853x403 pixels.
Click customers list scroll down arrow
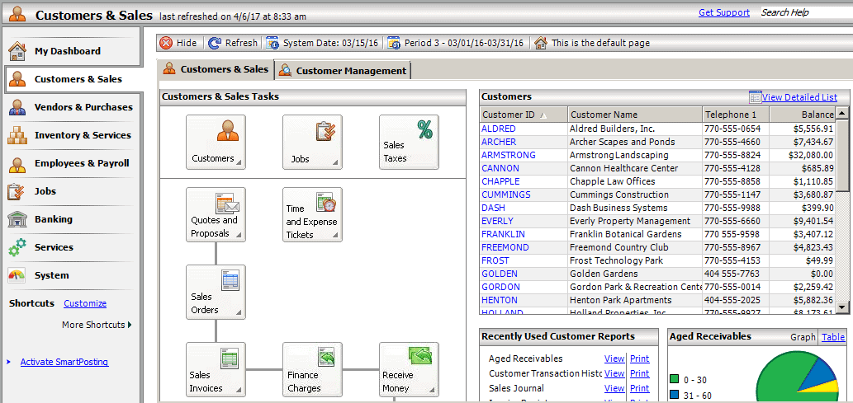point(842,307)
